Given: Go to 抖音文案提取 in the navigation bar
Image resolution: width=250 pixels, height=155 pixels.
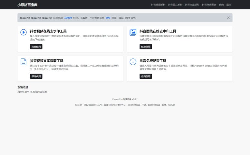Looking at the screenshot, I should tap(192, 5).
